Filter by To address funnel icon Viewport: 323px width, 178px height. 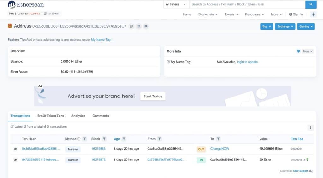pos(218,139)
